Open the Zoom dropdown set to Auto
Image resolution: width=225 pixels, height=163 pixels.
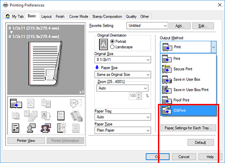pos(122,88)
